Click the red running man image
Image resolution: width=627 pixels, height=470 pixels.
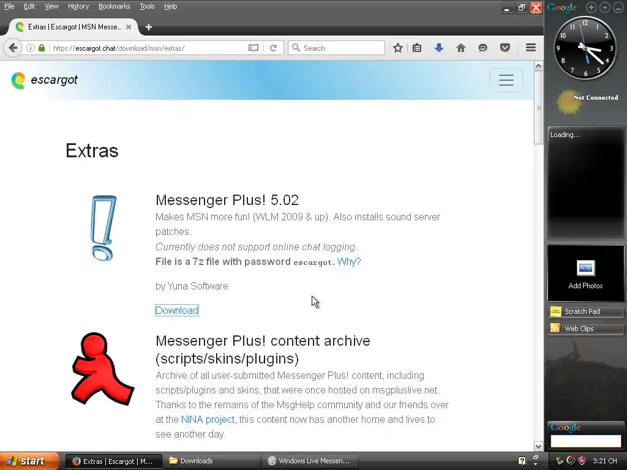click(103, 369)
